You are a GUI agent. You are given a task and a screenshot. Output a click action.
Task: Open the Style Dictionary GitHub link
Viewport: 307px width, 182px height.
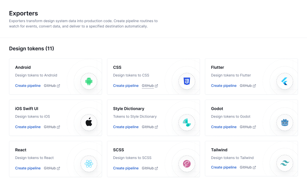pyautogui.click(x=150, y=127)
